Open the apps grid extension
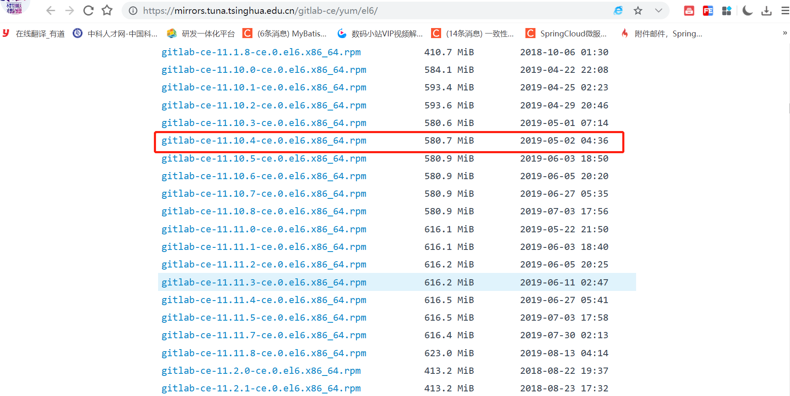This screenshot has width=790, height=396. pyautogui.click(x=727, y=10)
